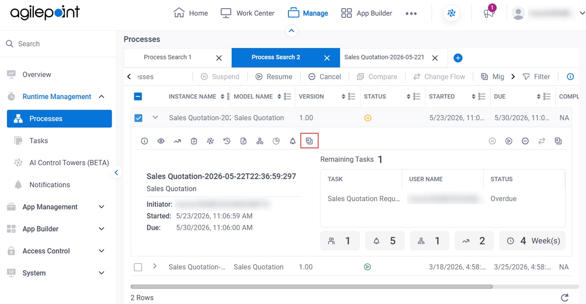Image resolution: width=586 pixels, height=304 pixels.
Task: Click the notifications count tile showing 5
Action: pos(385,241)
